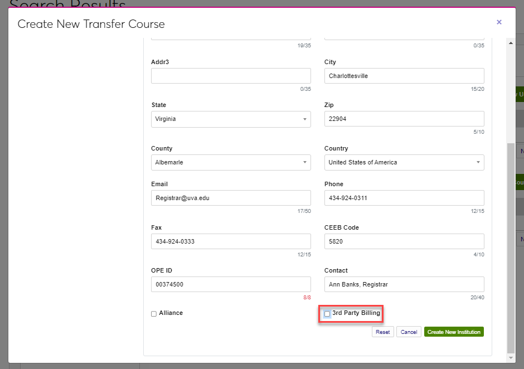Click the Phone field 434-924-0311
Image resolution: width=524 pixels, height=369 pixels.
[x=404, y=198]
